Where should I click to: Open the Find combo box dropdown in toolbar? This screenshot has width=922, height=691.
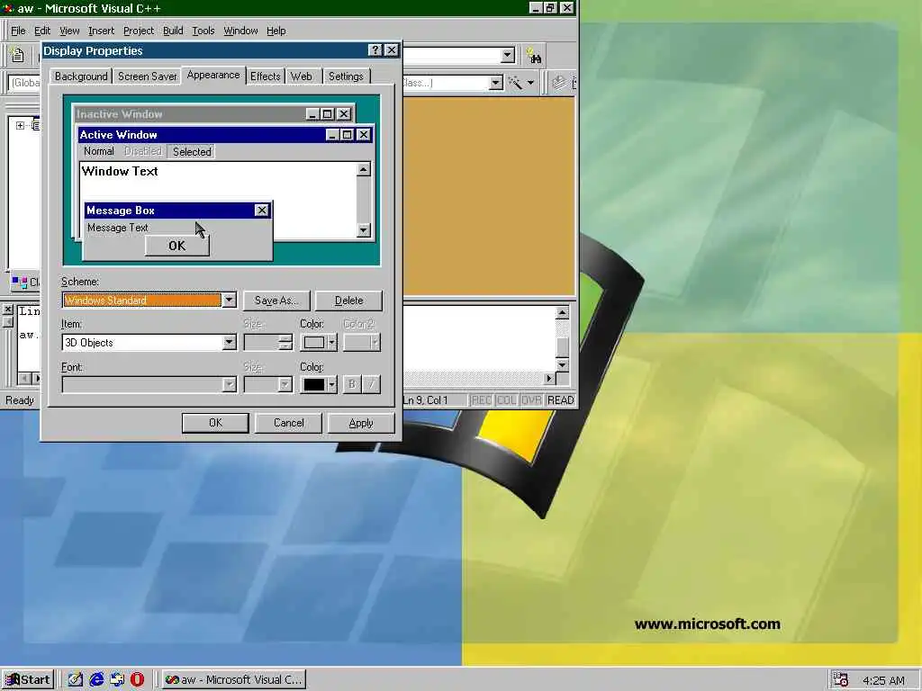click(x=508, y=56)
